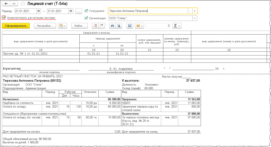Expand the sum function dropdown

[177, 26]
